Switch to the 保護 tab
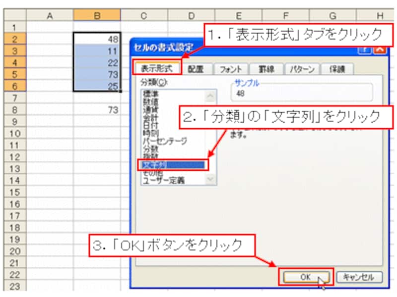This screenshot has height=297, width=397. tap(337, 69)
